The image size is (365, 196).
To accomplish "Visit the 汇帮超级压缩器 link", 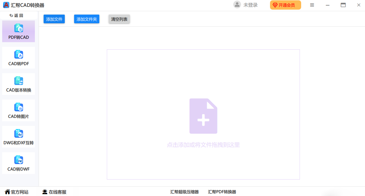I will (x=185, y=192).
